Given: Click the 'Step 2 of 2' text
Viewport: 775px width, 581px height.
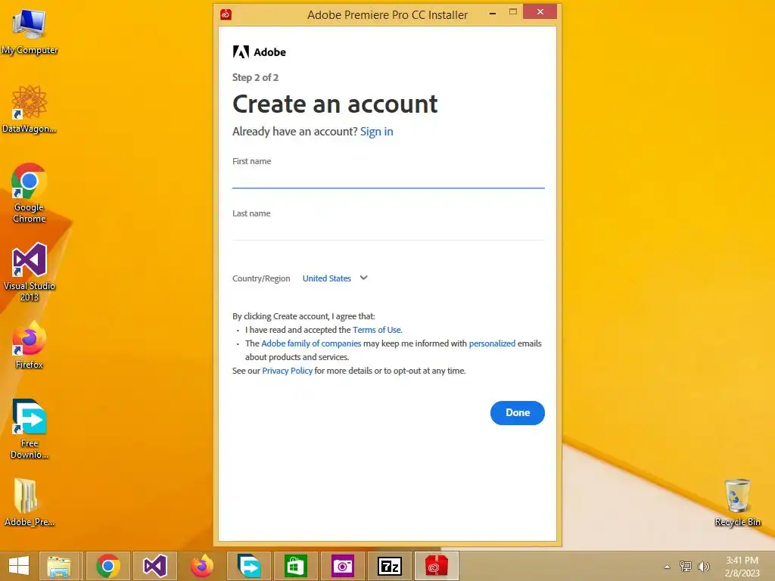Looking at the screenshot, I should [256, 78].
